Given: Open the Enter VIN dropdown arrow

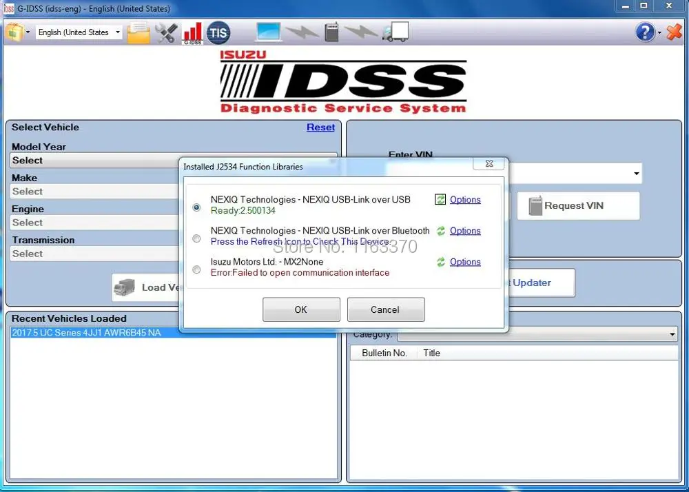Looking at the screenshot, I should point(636,173).
